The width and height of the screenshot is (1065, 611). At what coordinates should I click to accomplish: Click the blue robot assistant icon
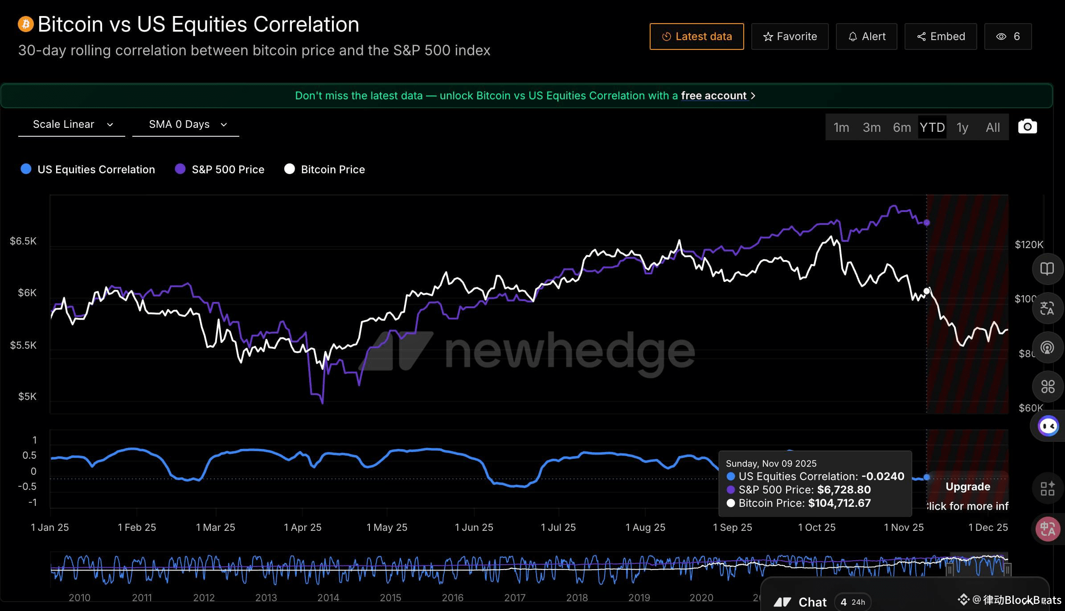pos(1048,426)
